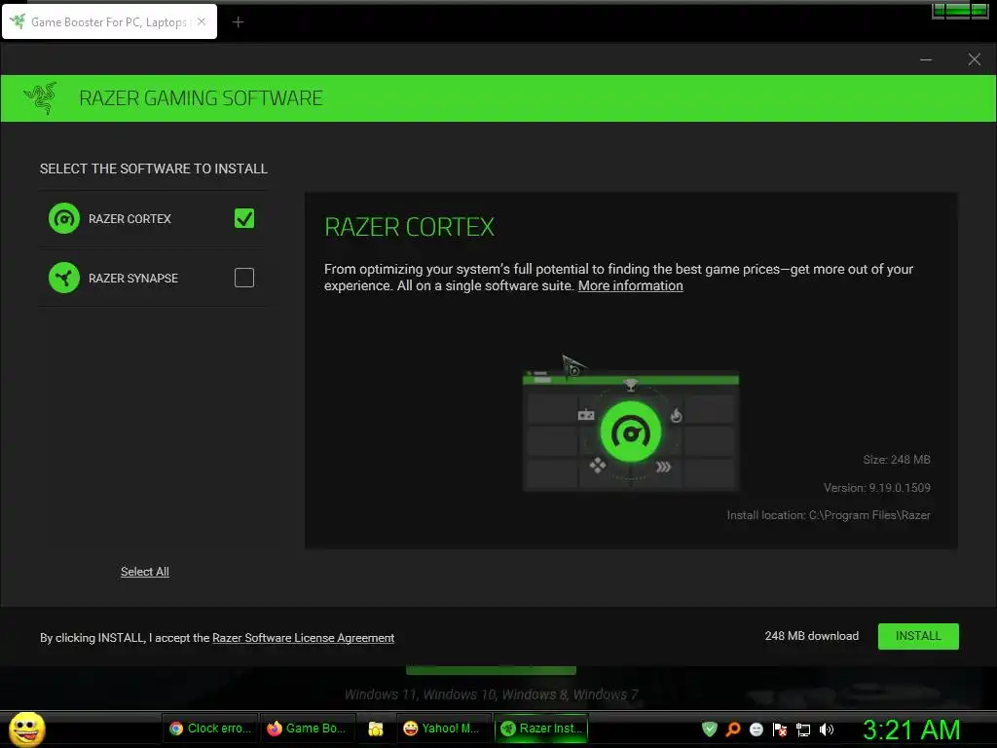
Task: Close the Game Booster browser tab
Action: click(201, 21)
